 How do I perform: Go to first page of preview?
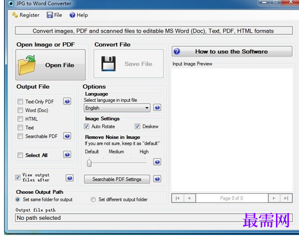tap(178, 198)
